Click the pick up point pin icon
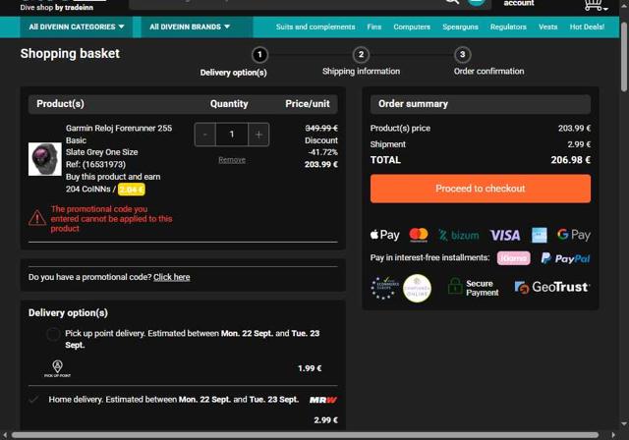629x440 pixels. coord(57,368)
